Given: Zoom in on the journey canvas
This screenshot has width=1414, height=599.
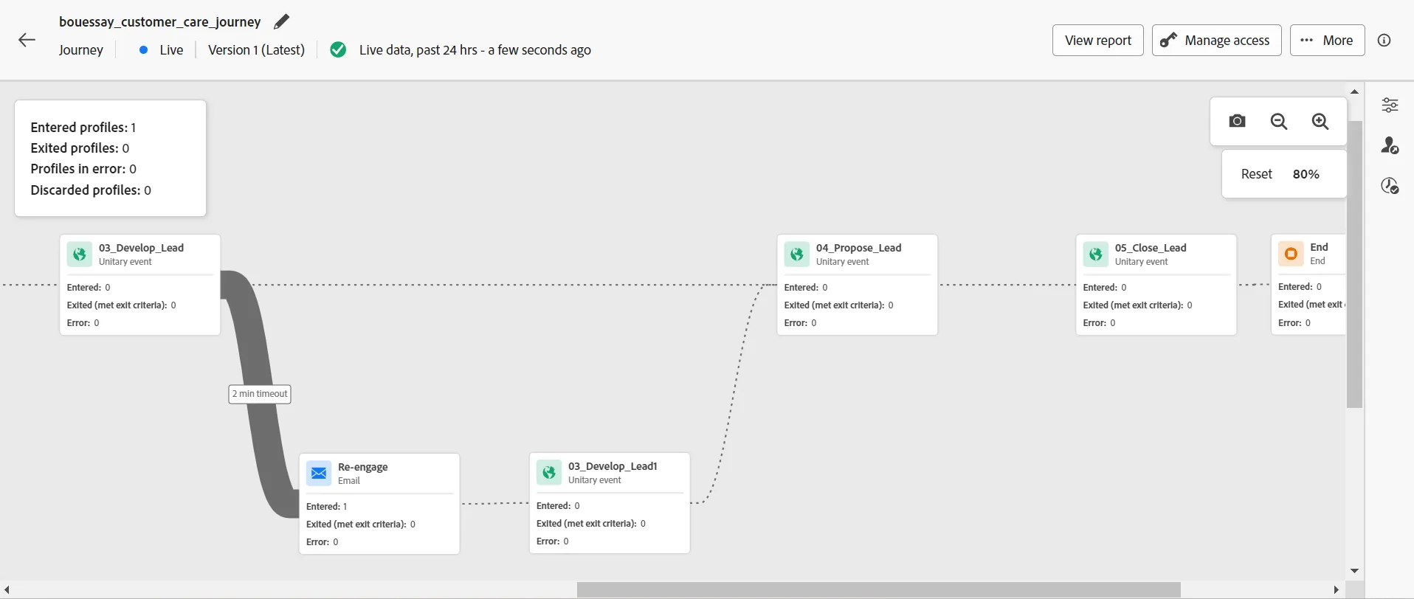Looking at the screenshot, I should pos(1320,121).
